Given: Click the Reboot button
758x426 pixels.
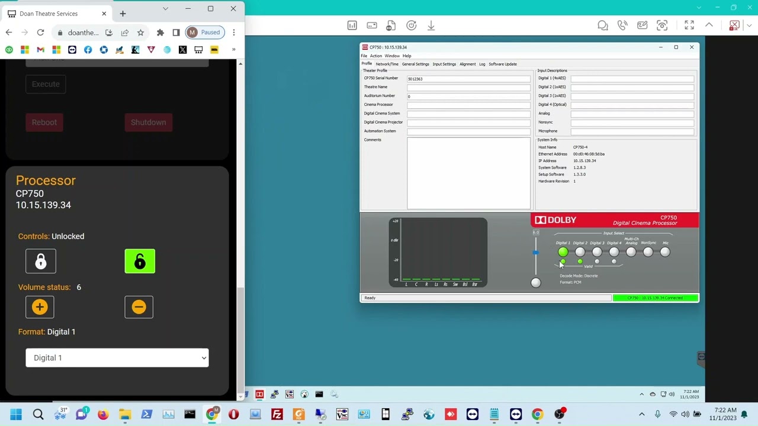Looking at the screenshot, I should point(44,122).
